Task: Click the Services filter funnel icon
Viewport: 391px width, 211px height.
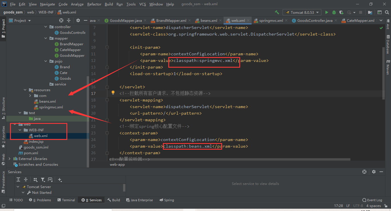Action: (43, 179)
